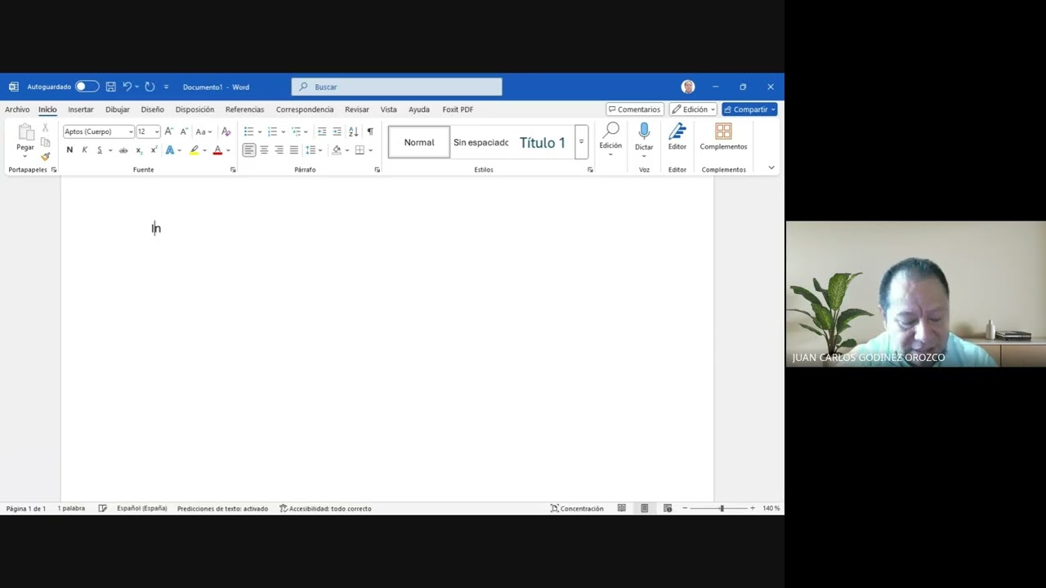
Task: Open the Quick Access Toolbar customize menu
Action: pos(166,87)
